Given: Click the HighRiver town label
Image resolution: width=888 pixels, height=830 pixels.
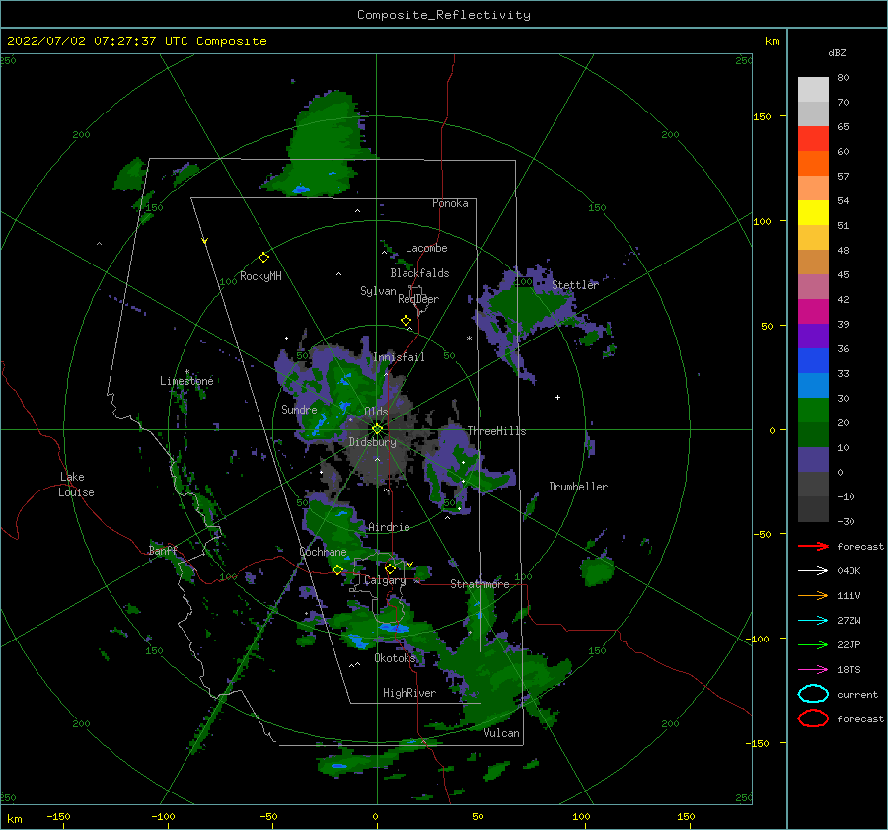Looking at the screenshot, I should click(409, 693).
